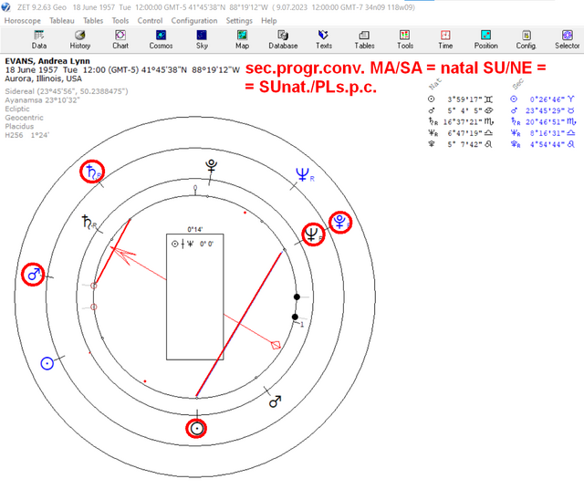
Task: Open the Tools menu in menu bar
Action: pyautogui.click(x=120, y=20)
